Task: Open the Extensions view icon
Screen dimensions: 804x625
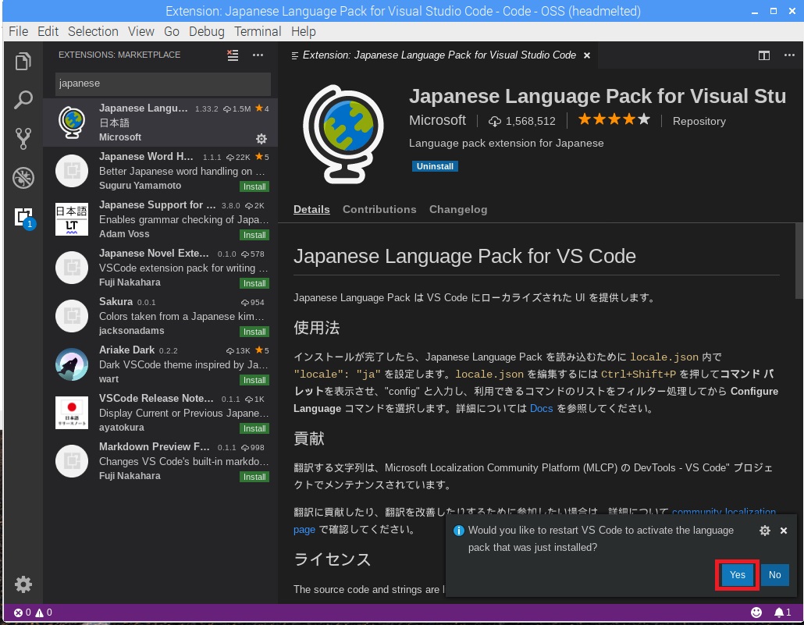Action: coord(23,218)
